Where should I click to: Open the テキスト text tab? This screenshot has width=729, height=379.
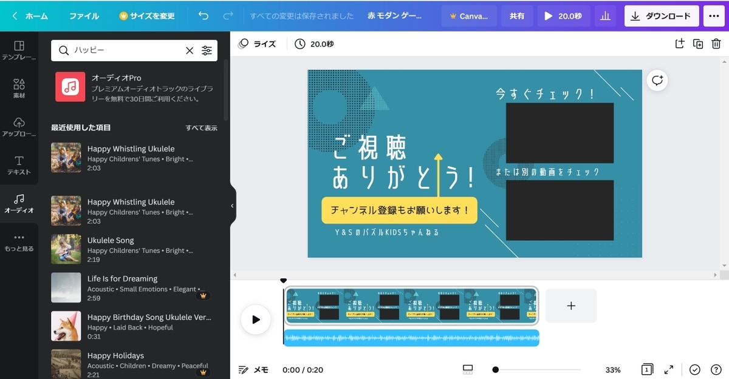point(19,166)
